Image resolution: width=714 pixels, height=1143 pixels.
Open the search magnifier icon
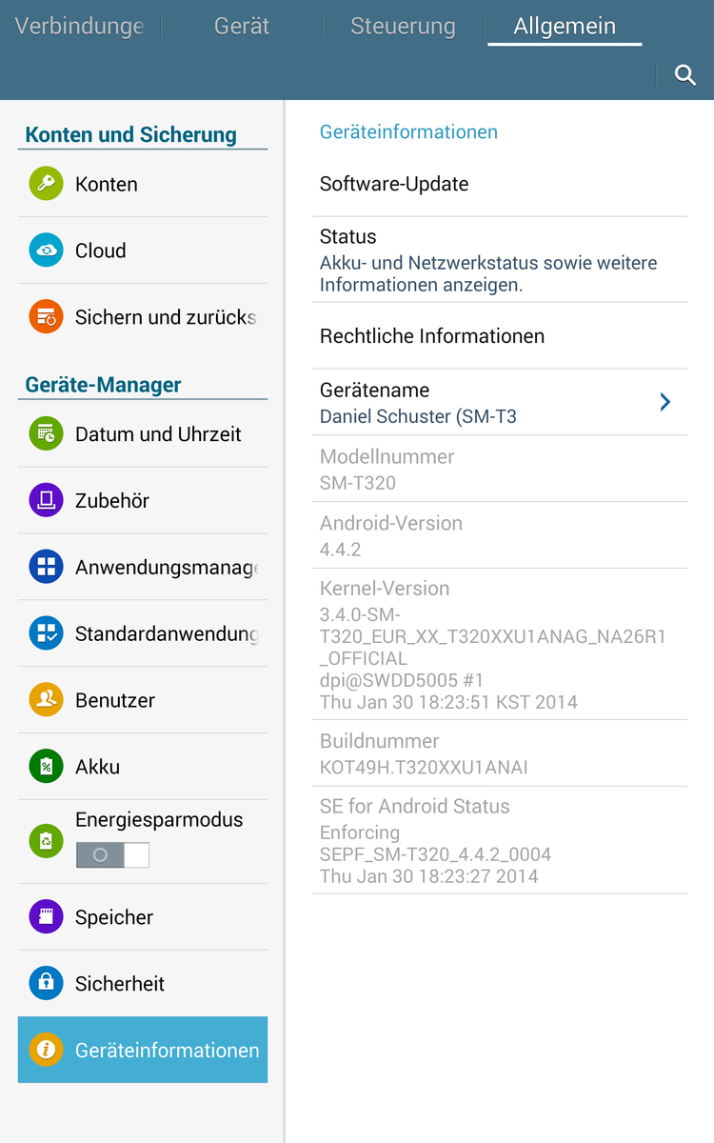tap(684, 75)
